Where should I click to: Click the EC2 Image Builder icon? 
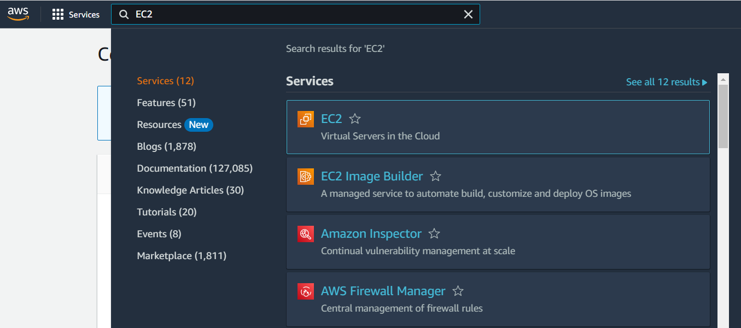[306, 177]
